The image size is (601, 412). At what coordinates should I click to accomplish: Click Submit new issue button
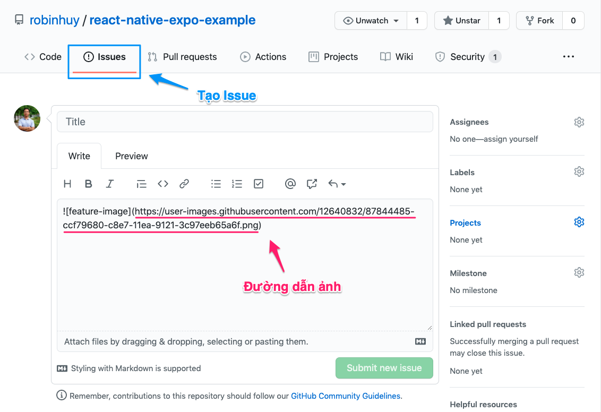click(x=384, y=368)
